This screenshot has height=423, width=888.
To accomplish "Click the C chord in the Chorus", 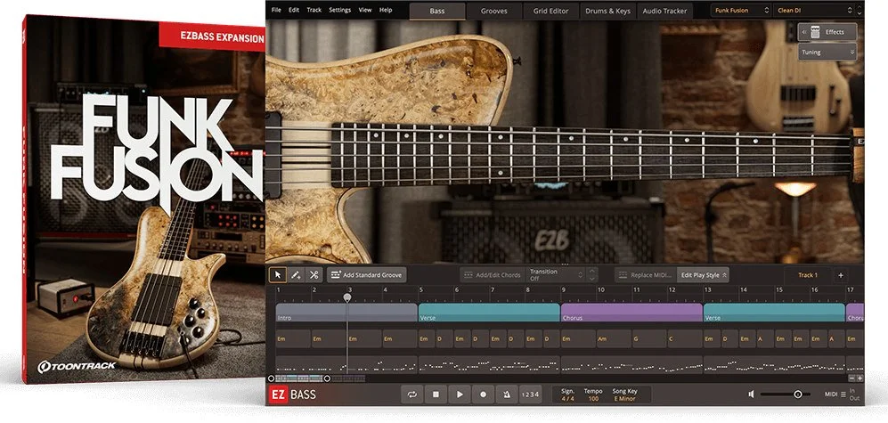I will click(x=685, y=338).
